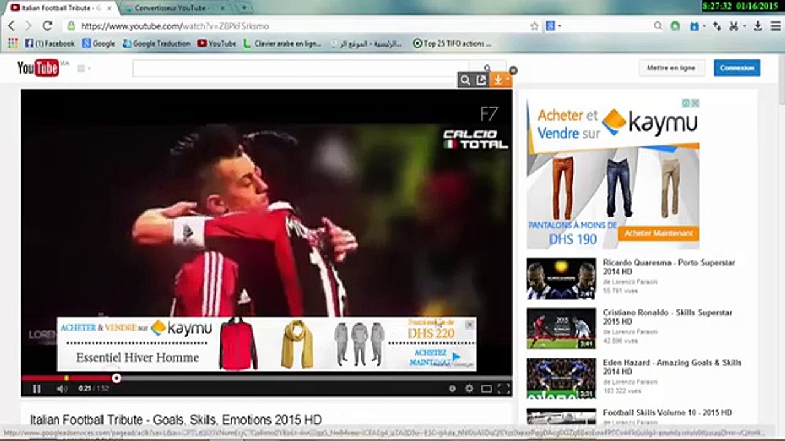Click the video progress scrubber handle
Screen dimensions: 785x441
point(117,379)
